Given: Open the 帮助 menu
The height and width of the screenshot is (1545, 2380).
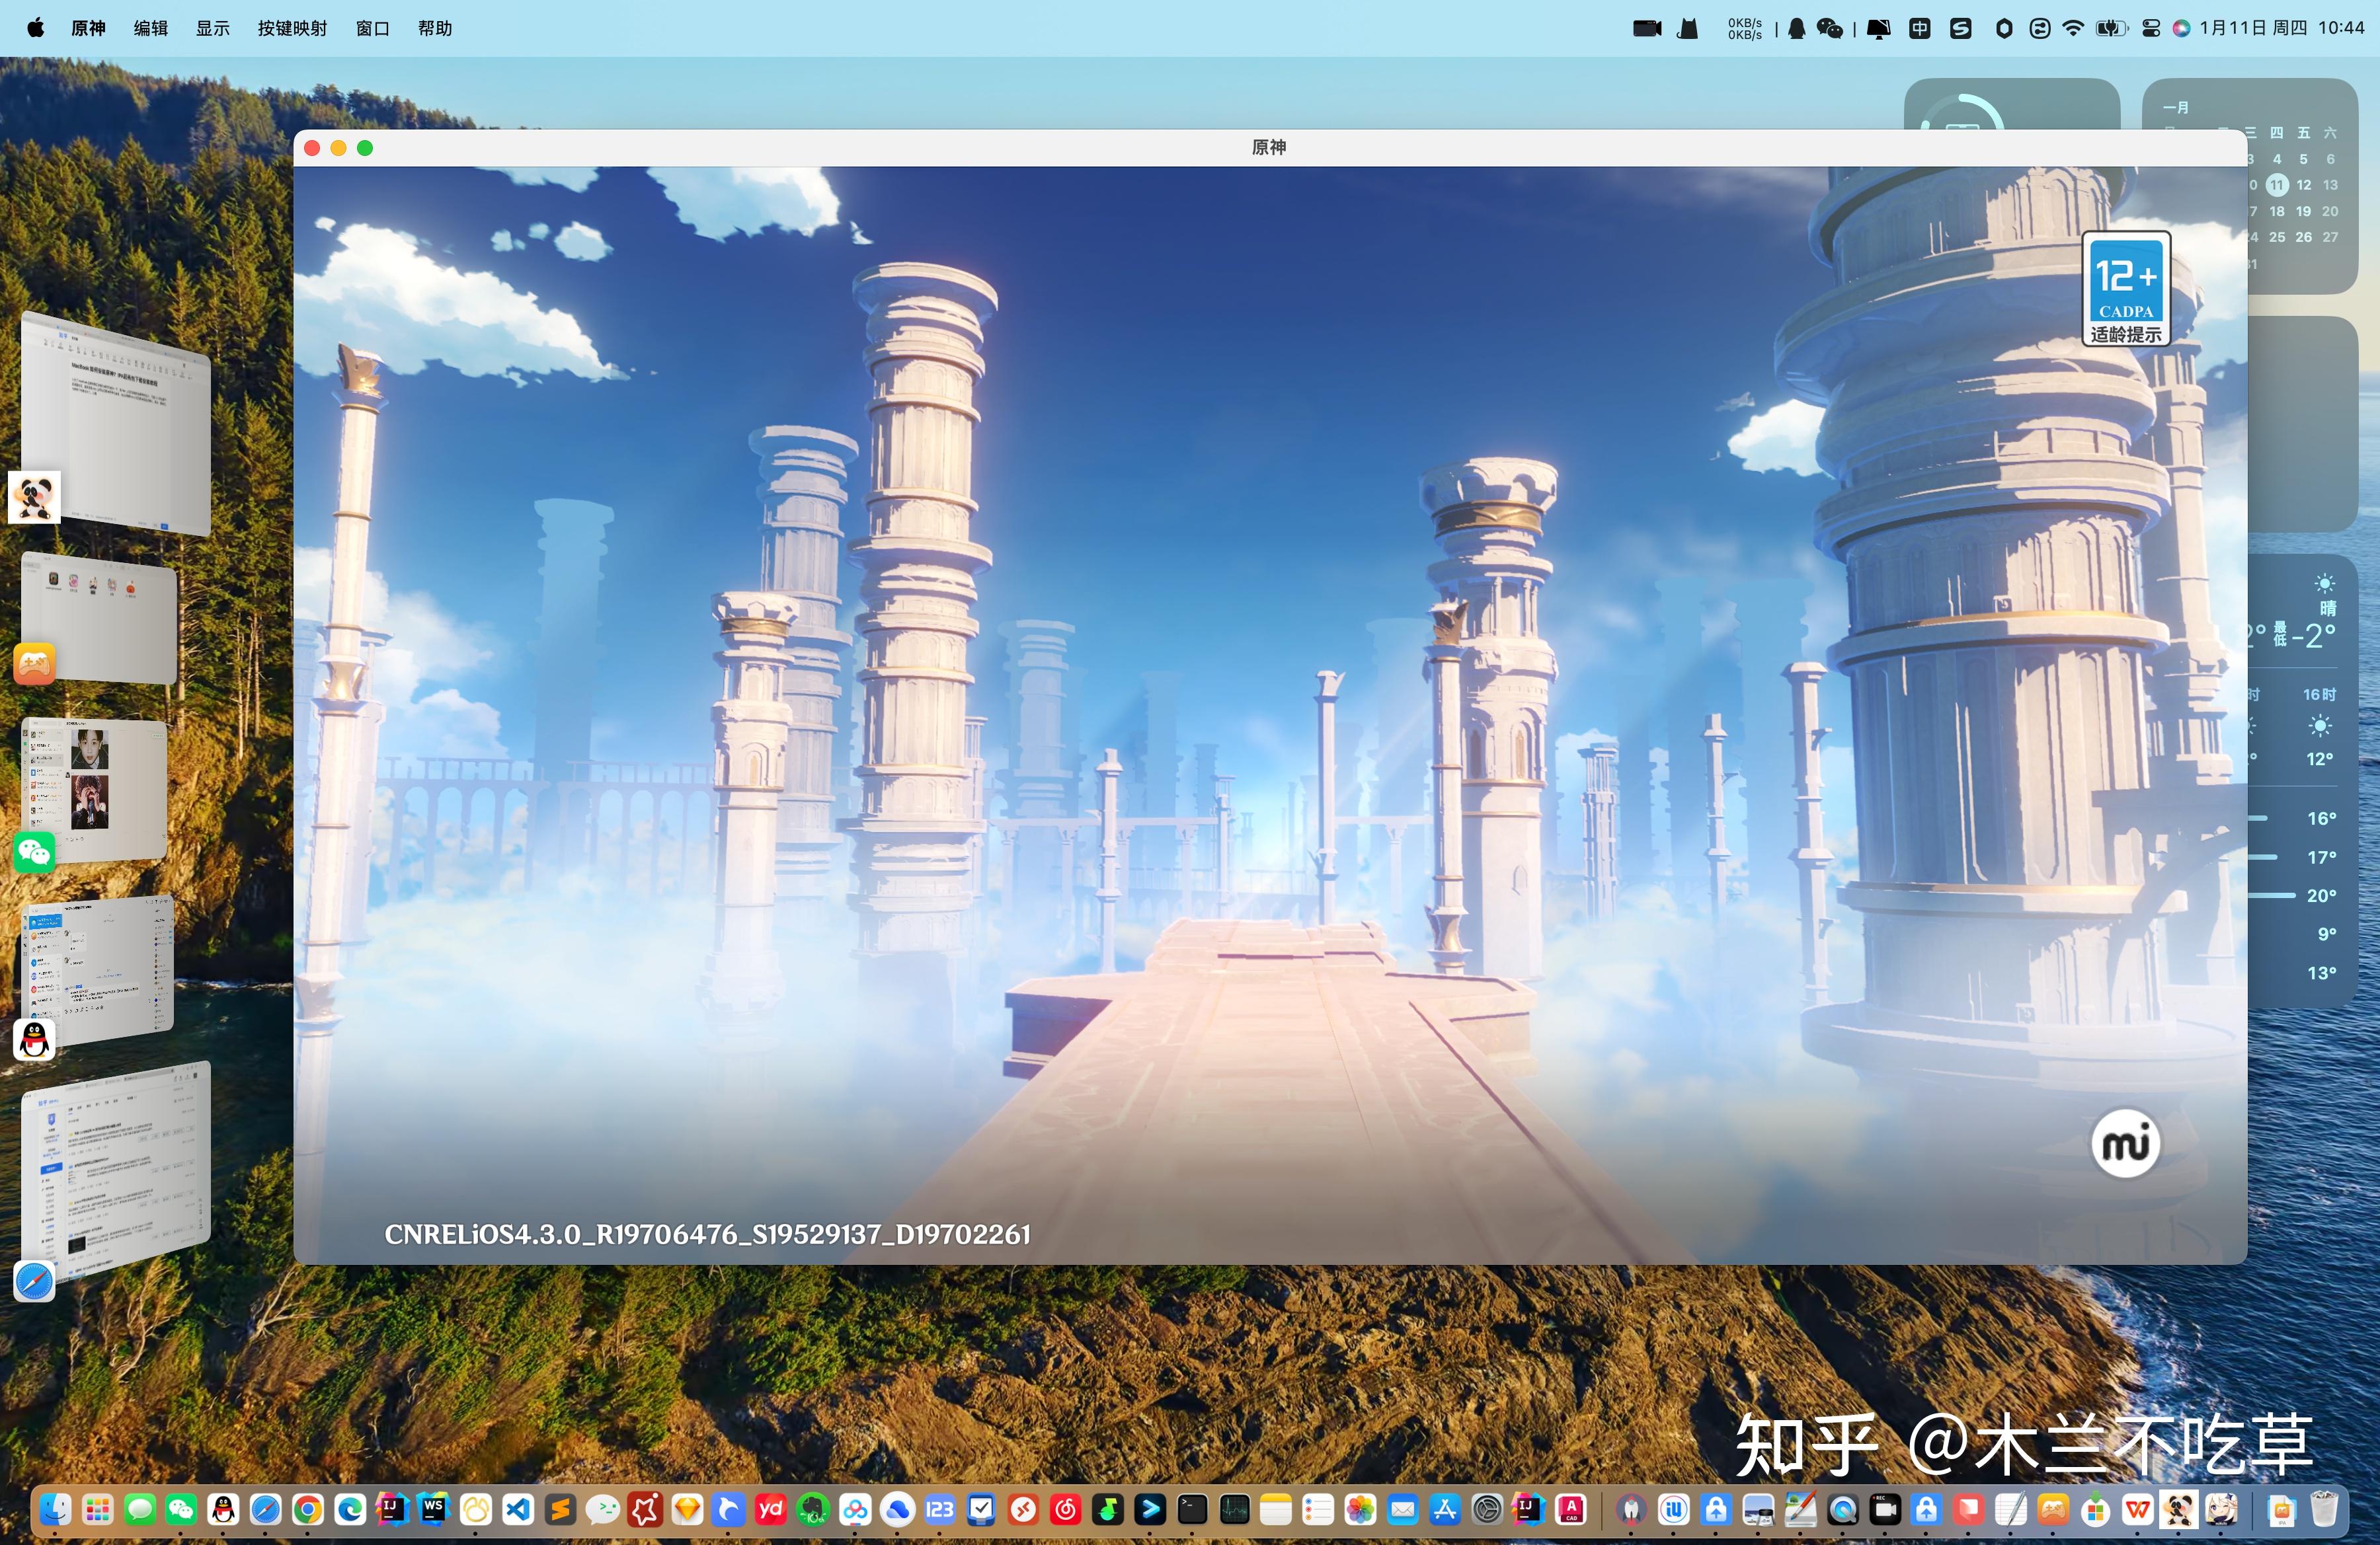Looking at the screenshot, I should click(x=435, y=28).
